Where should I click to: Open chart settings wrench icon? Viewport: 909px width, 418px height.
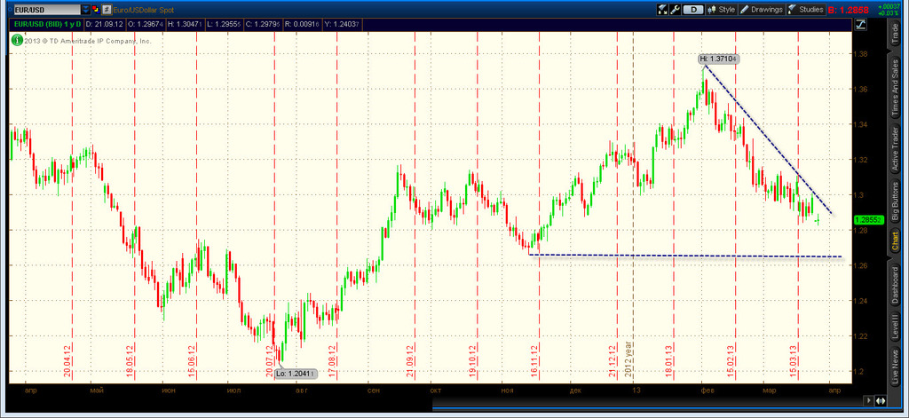point(675,10)
